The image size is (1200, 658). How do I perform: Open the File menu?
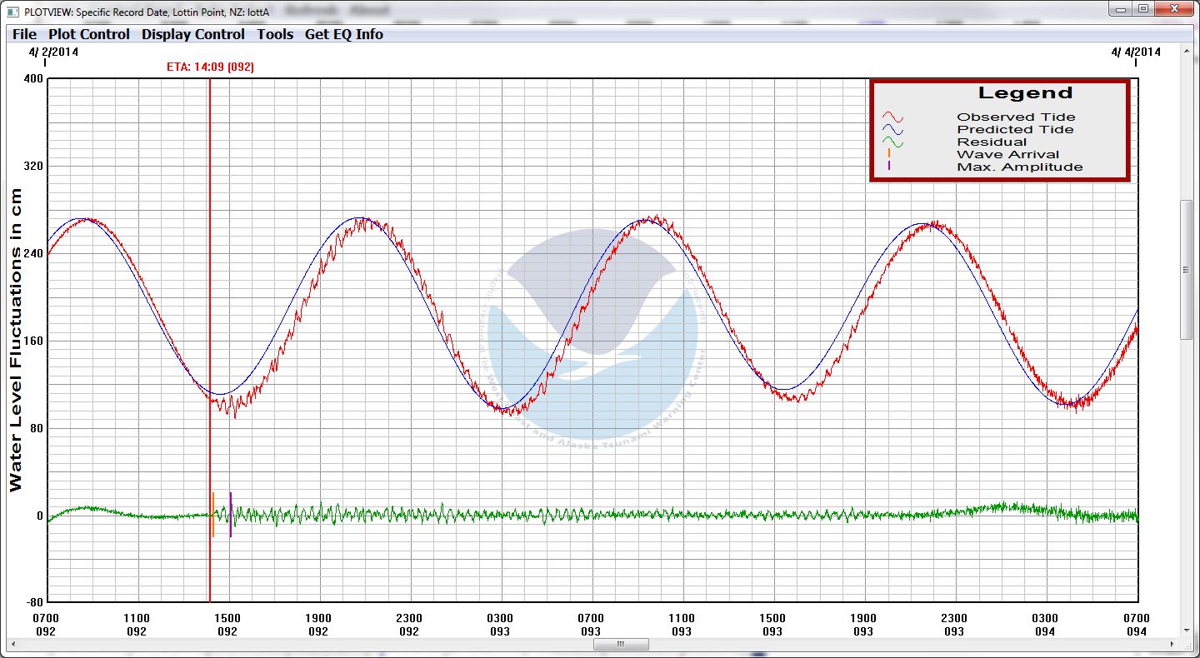(x=24, y=34)
